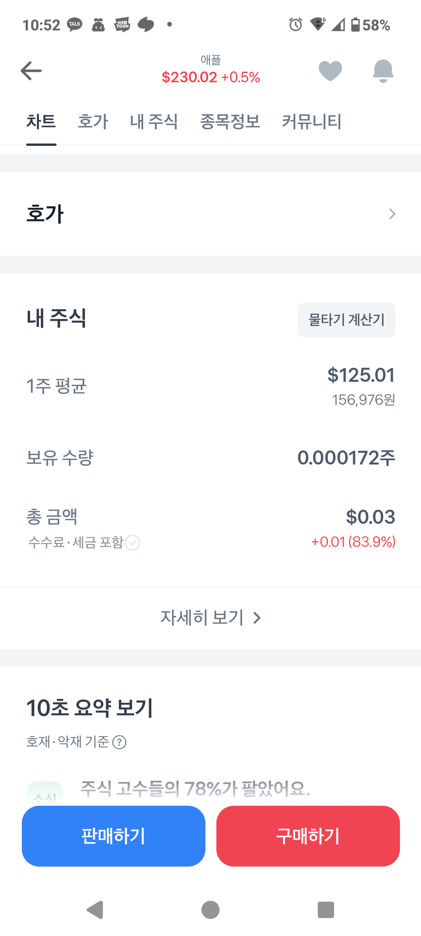Expand the 호가 section chevron

(x=392, y=214)
